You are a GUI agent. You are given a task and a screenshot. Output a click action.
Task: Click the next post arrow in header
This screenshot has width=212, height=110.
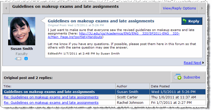pyautogui.click(x=202, y=8)
